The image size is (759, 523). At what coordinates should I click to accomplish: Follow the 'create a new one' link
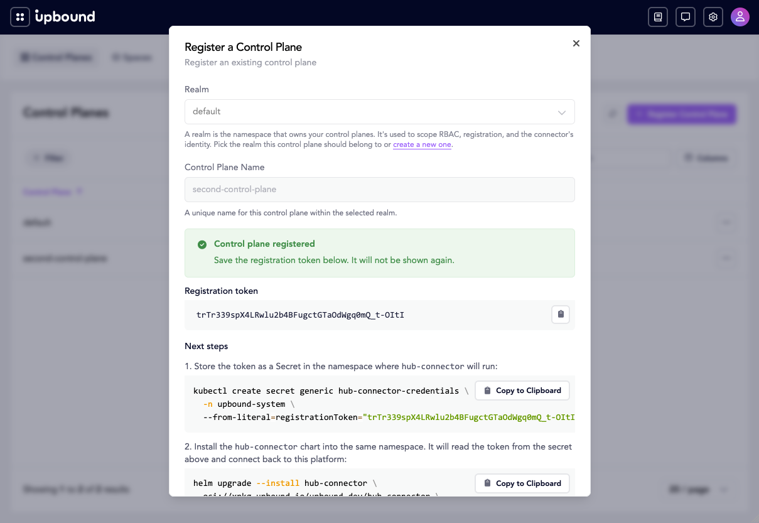click(x=422, y=144)
